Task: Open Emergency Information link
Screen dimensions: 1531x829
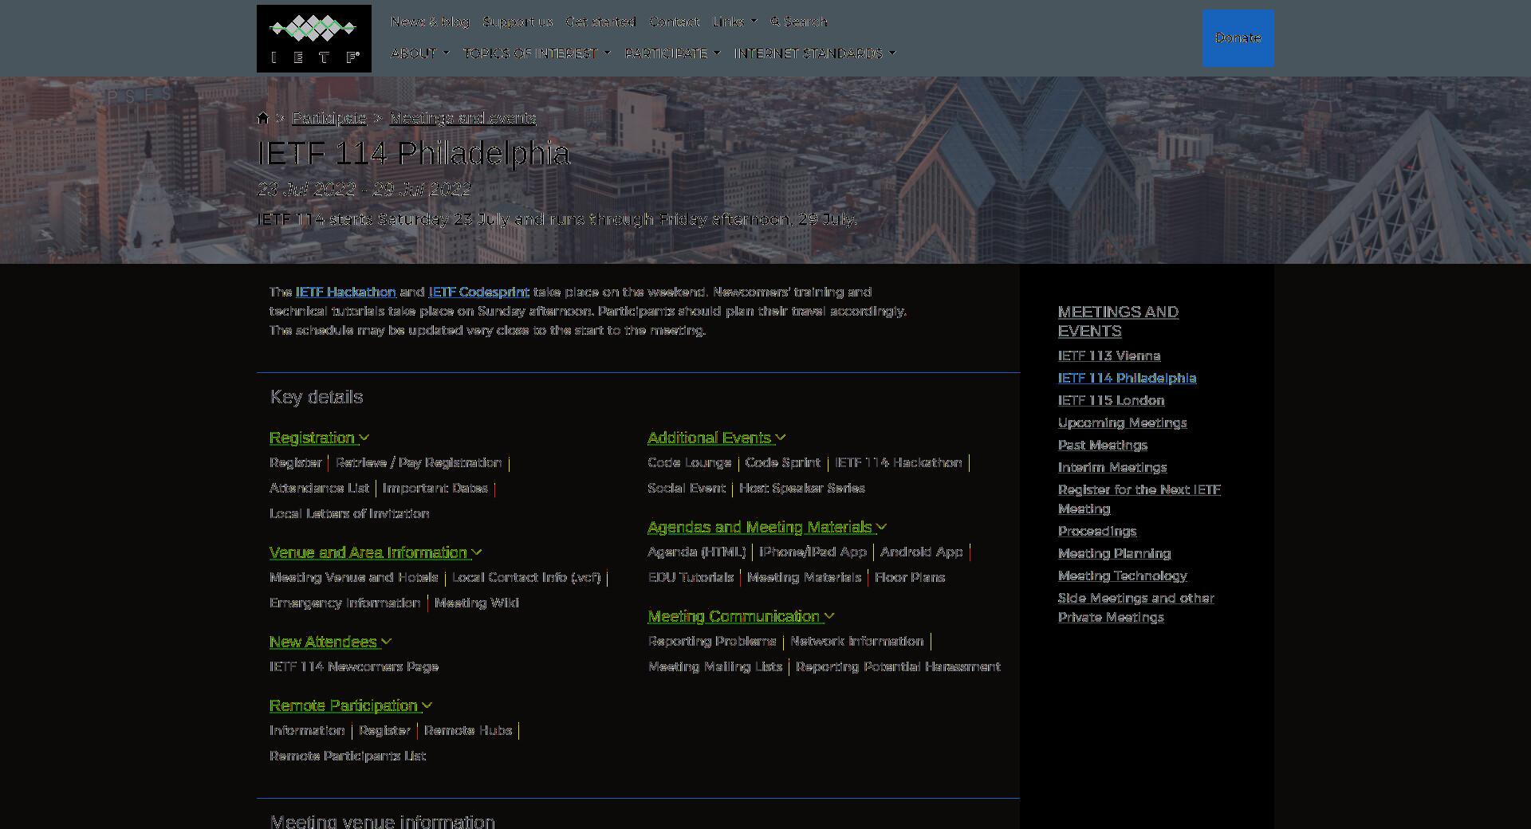Action: [344, 603]
